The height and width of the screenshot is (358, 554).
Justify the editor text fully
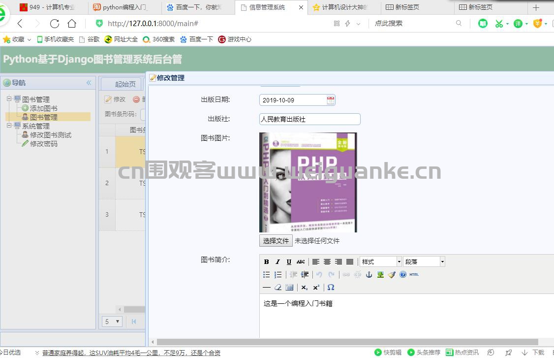pyautogui.click(x=350, y=262)
